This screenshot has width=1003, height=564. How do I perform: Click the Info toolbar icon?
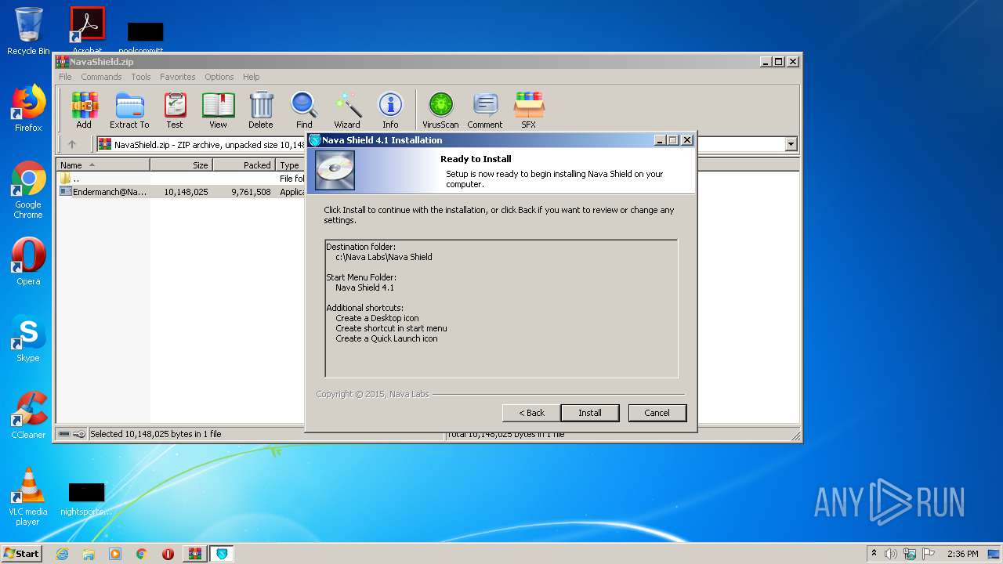pos(390,110)
